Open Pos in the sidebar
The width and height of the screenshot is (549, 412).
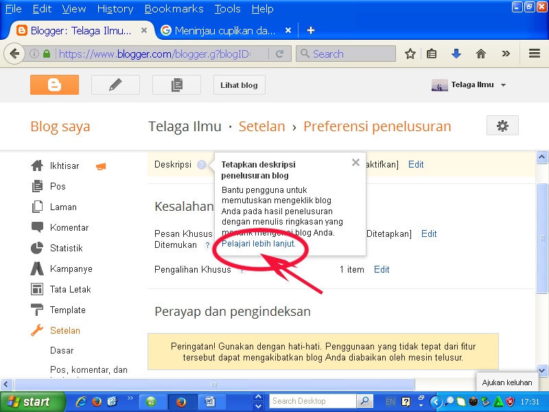(x=58, y=186)
